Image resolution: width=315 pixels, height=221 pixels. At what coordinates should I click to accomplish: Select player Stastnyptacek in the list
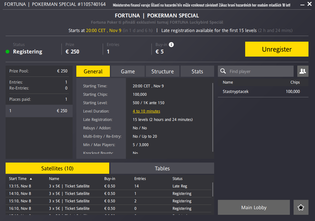(263, 92)
